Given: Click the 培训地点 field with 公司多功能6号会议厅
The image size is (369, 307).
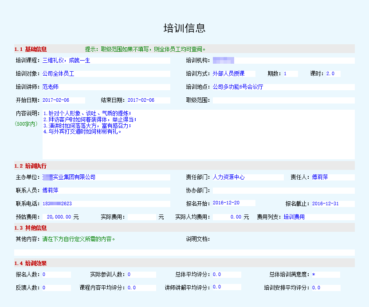Looking at the screenshot, I should coord(283,87).
